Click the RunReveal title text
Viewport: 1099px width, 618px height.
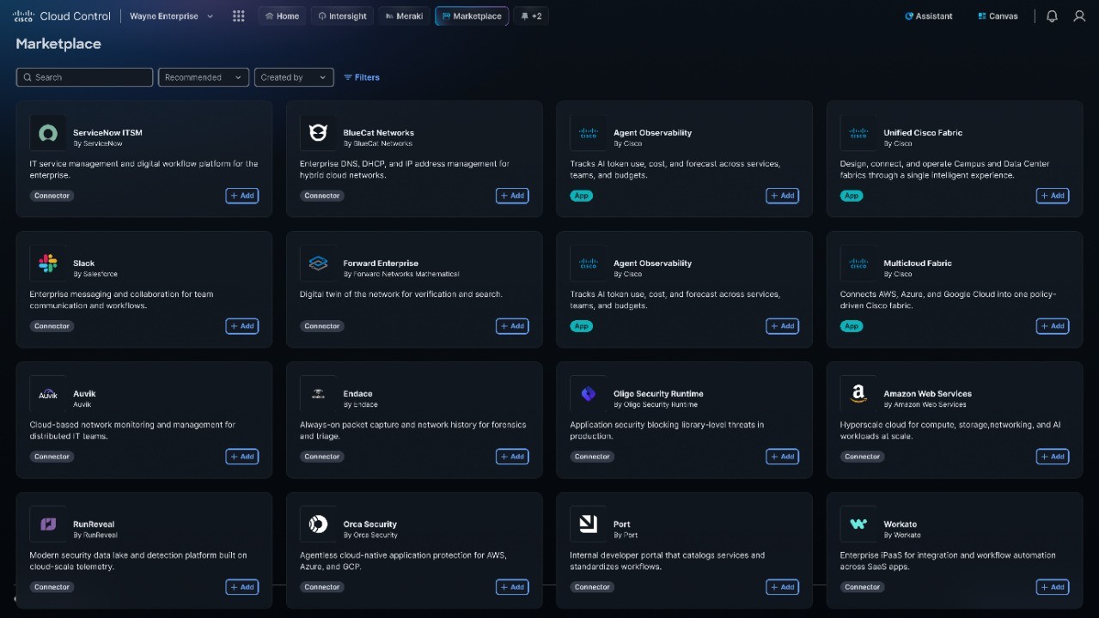click(94, 524)
